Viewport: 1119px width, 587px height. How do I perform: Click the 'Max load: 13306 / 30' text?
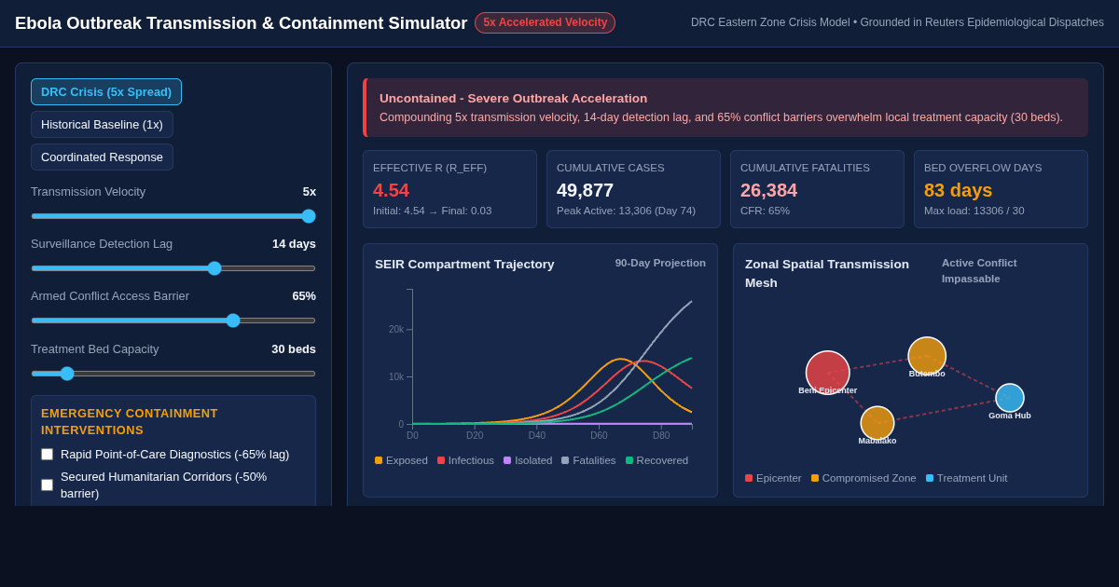pos(974,211)
